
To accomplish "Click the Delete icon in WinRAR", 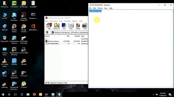I will coord(78,26).
